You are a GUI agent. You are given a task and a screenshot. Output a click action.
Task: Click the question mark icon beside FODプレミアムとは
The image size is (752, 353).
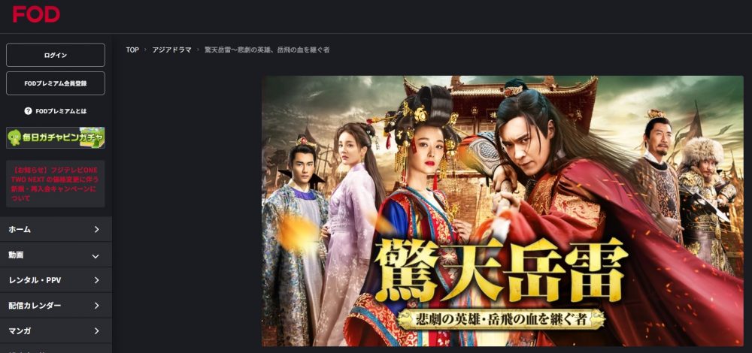(28, 111)
